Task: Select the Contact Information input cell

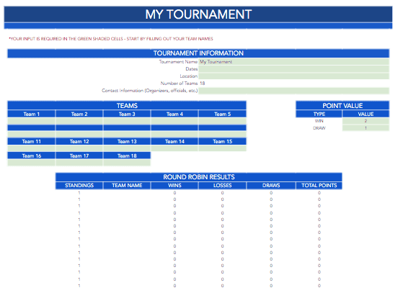Action: 293,91
